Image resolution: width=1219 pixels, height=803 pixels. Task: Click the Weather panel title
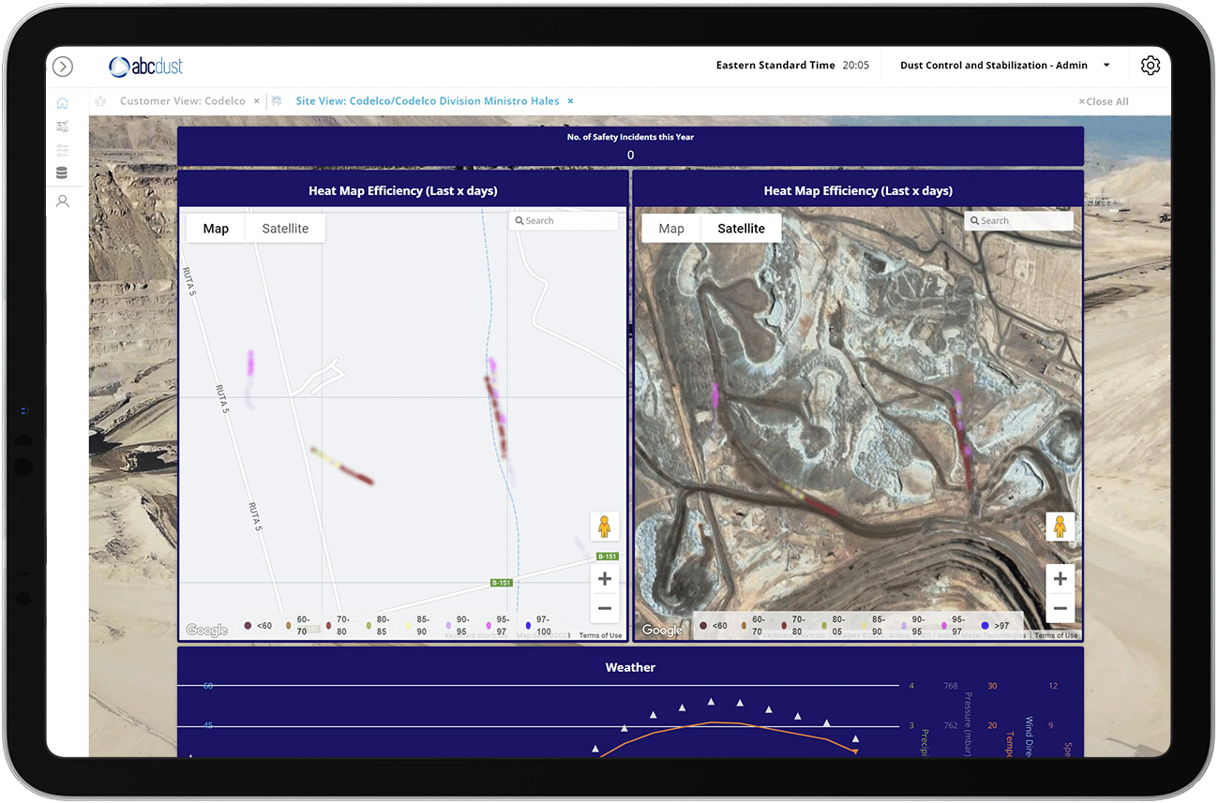click(630, 667)
